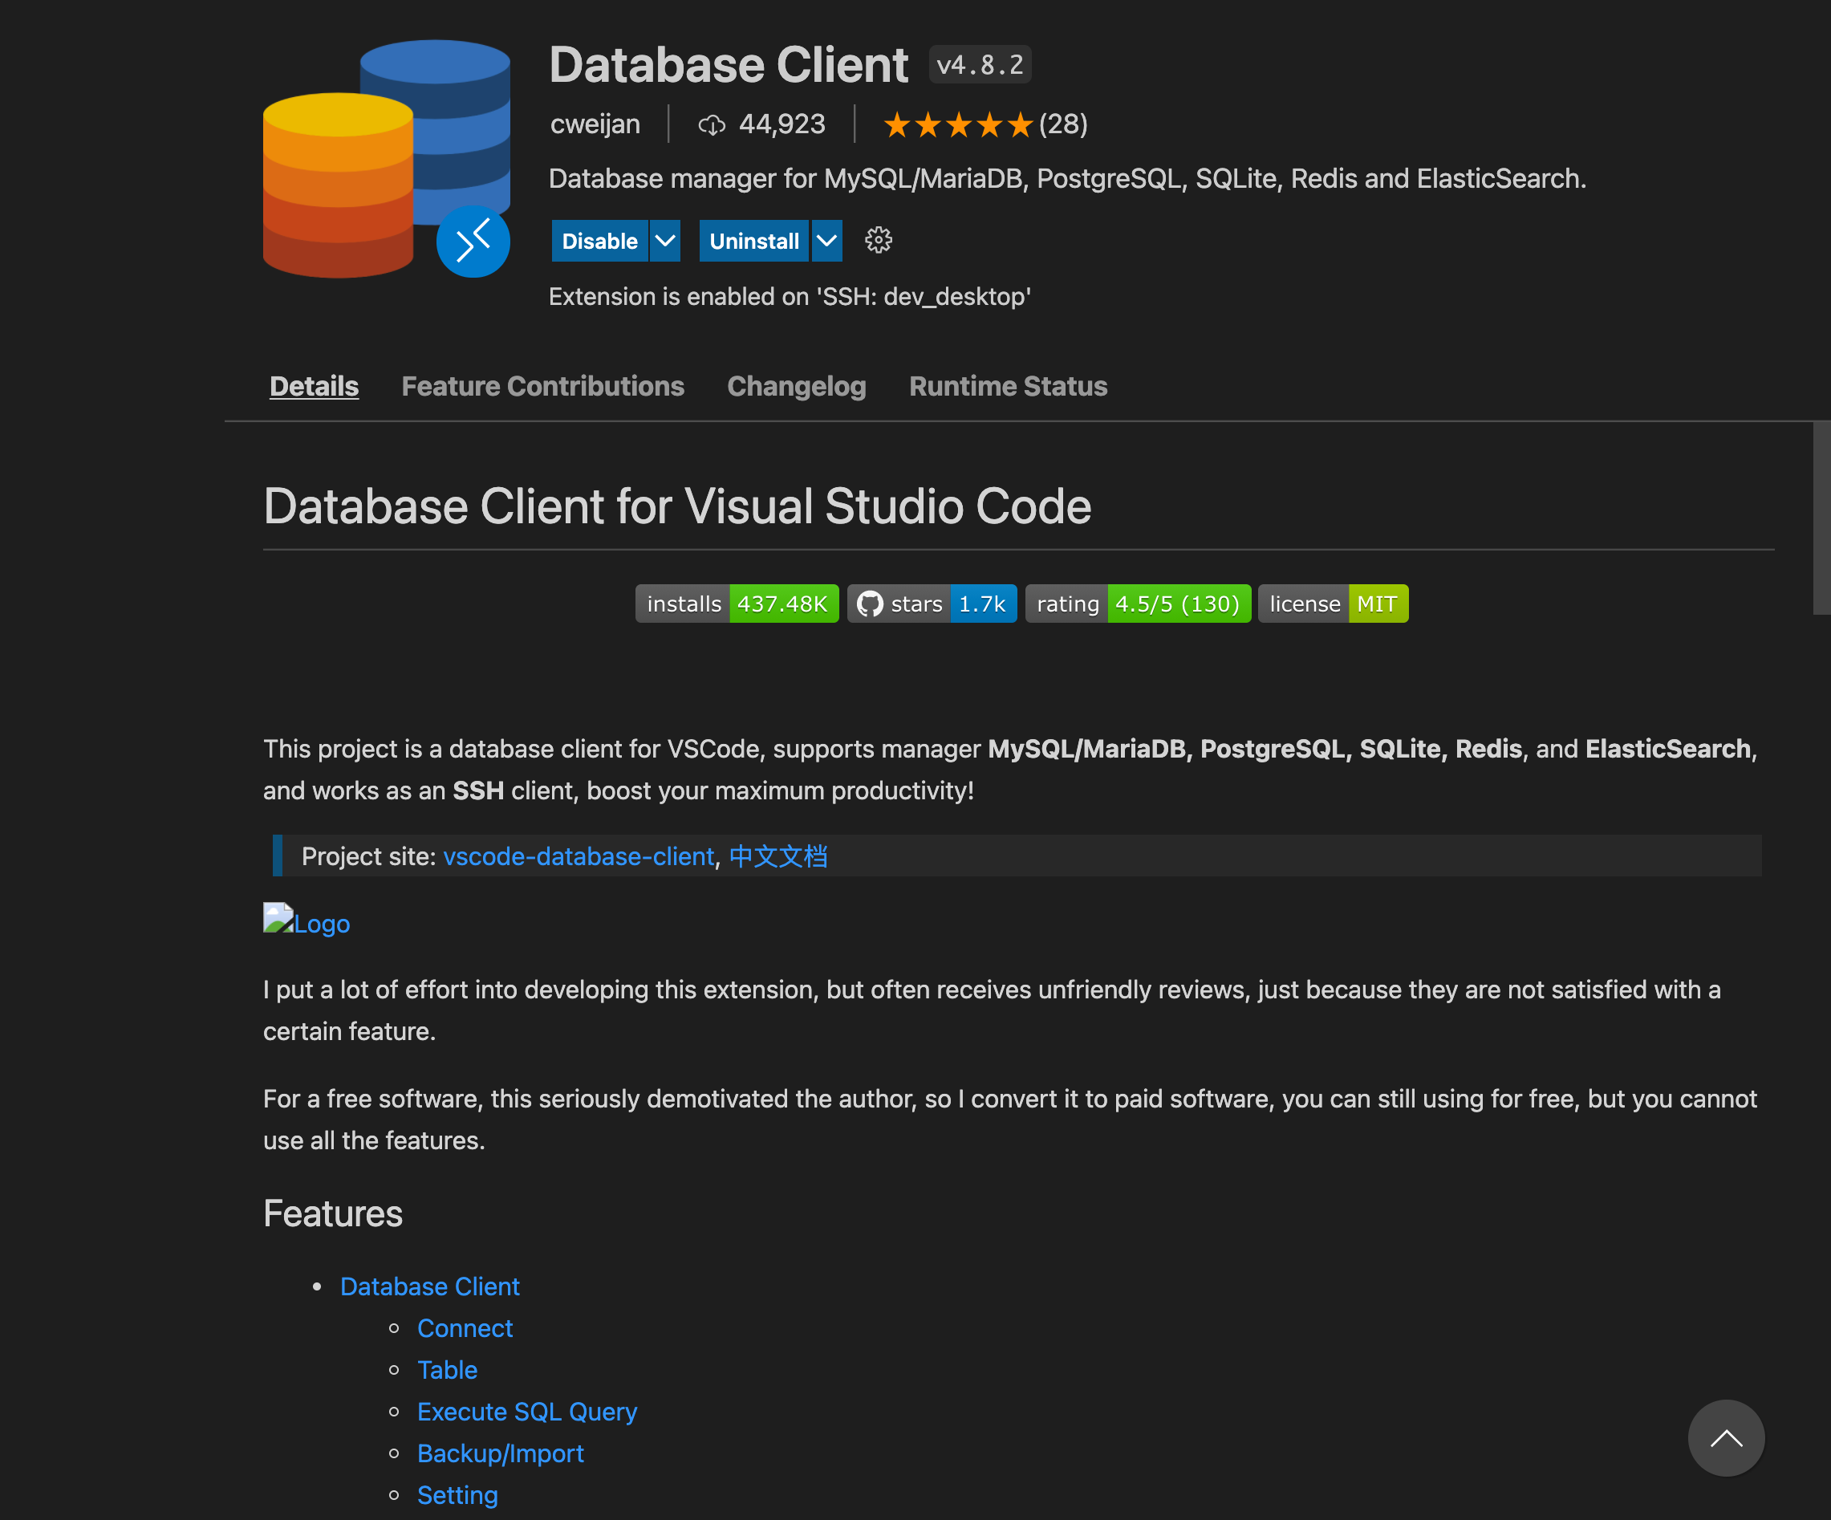This screenshot has height=1520, width=1831.
Task: Click the cweijan publisher name
Action: [595, 124]
